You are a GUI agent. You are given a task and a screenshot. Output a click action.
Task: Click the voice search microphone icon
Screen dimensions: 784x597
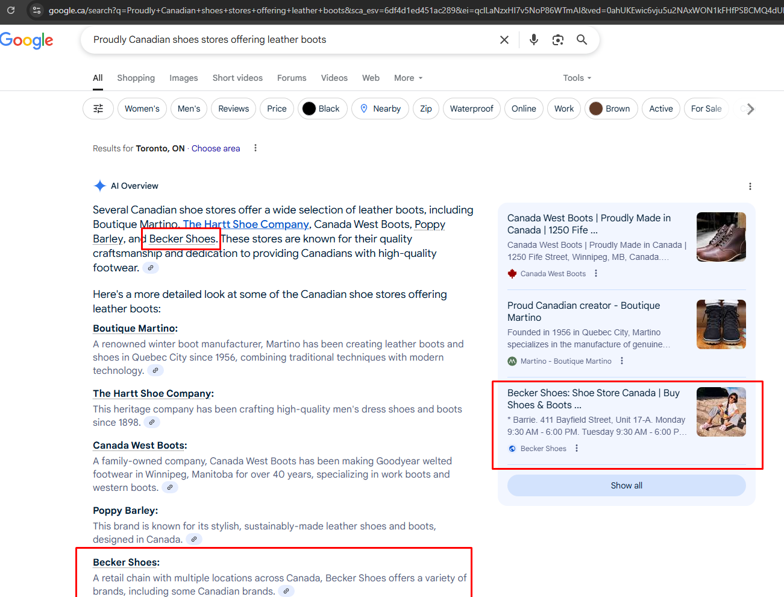click(x=533, y=40)
